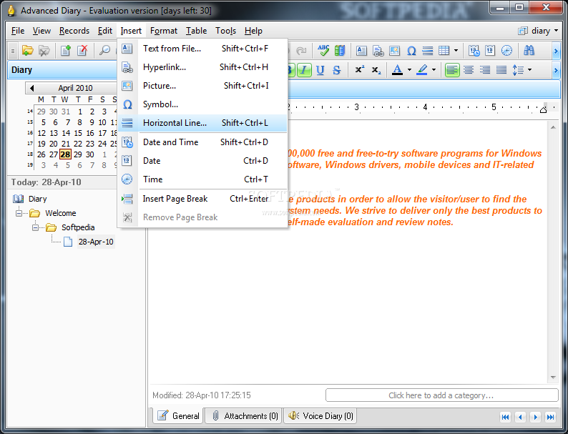The height and width of the screenshot is (434, 568).
Task: Open search with the magnifier icon
Action: pyautogui.click(x=104, y=51)
